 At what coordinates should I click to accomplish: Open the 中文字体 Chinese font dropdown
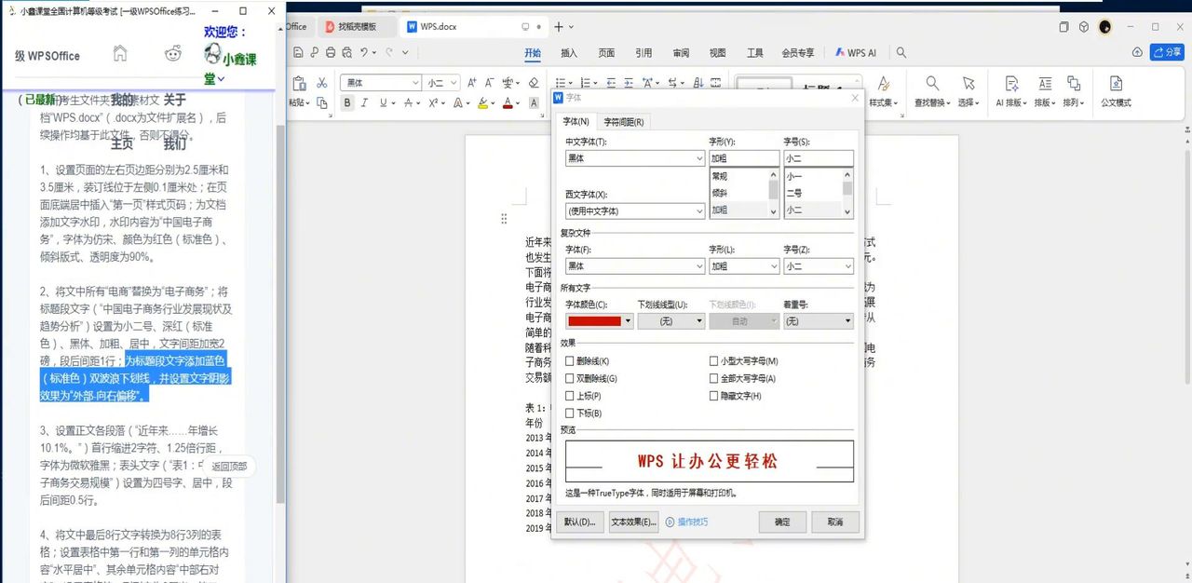point(633,158)
